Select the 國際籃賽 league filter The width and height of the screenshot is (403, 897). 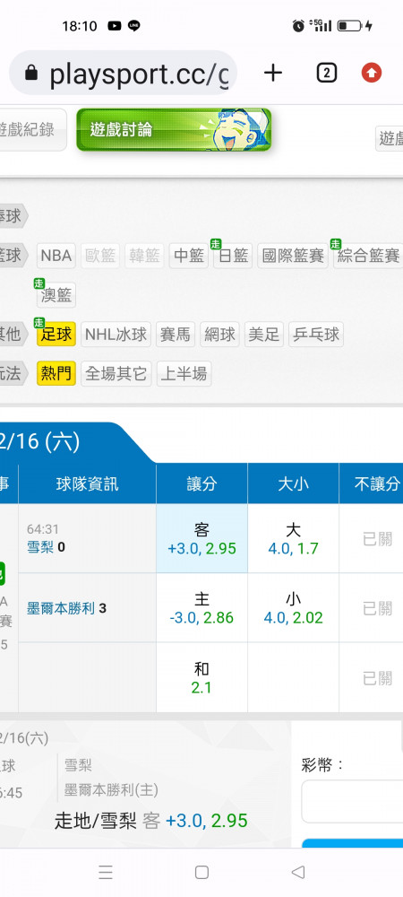click(293, 256)
